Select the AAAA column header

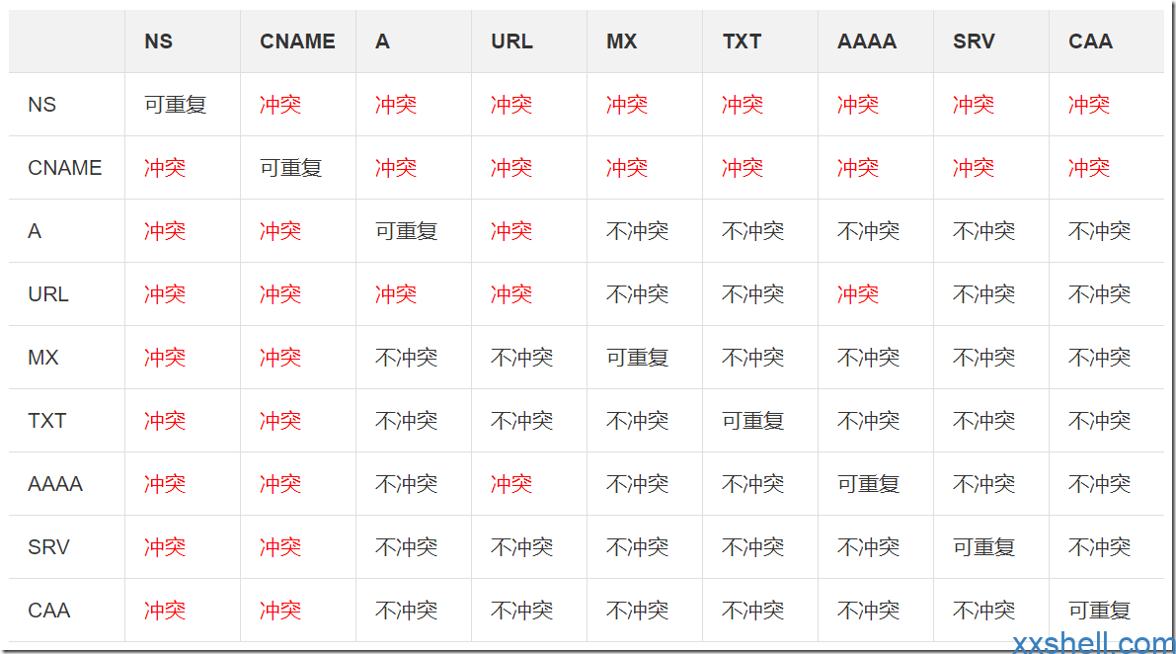(867, 41)
